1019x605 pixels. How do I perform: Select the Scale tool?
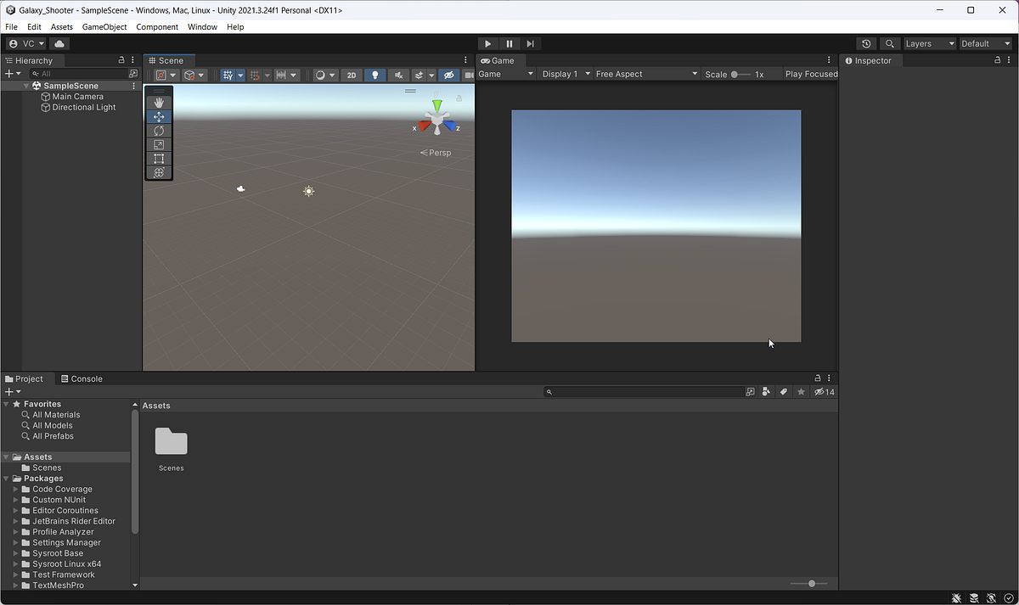[159, 144]
